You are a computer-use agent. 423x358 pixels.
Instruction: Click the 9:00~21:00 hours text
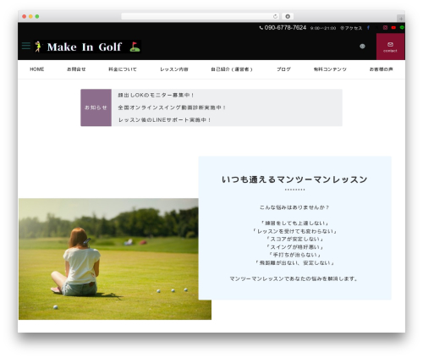[x=323, y=28]
